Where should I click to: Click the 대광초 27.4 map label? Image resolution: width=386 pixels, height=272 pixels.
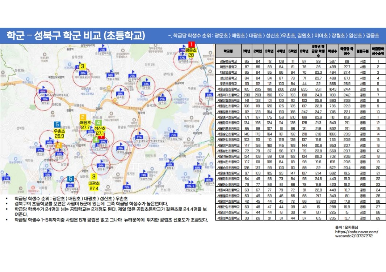point(94,186)
